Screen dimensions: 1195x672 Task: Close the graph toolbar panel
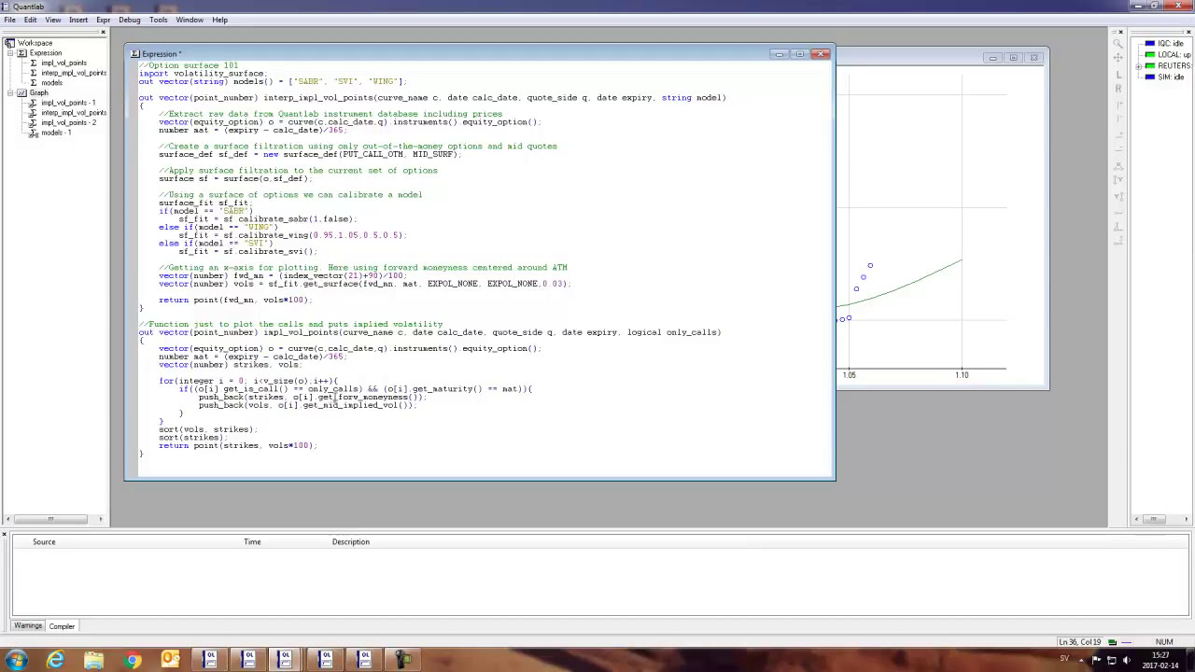point(1120,33)
